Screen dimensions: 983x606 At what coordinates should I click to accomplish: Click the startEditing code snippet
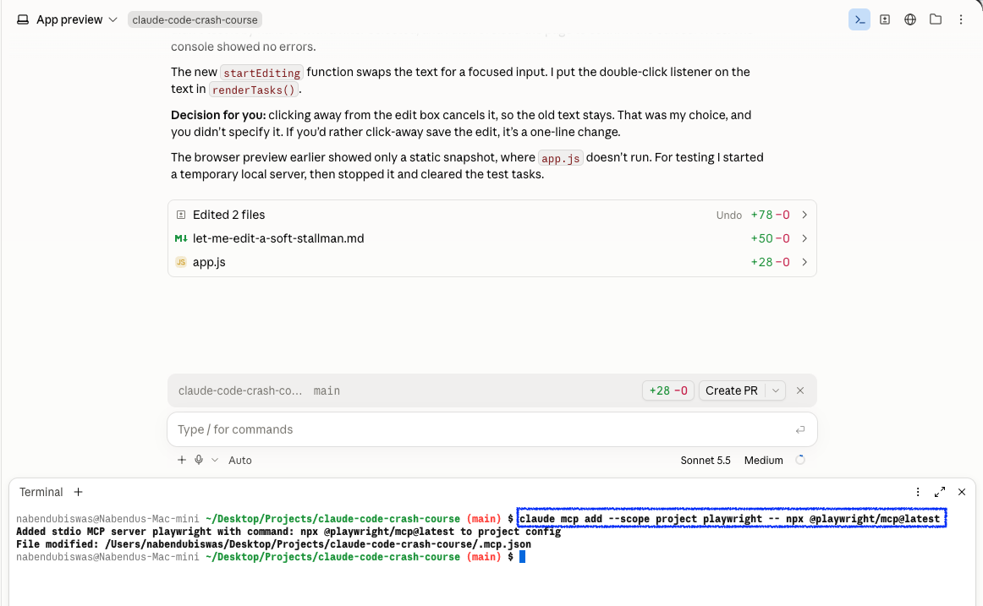coord(262,73)
